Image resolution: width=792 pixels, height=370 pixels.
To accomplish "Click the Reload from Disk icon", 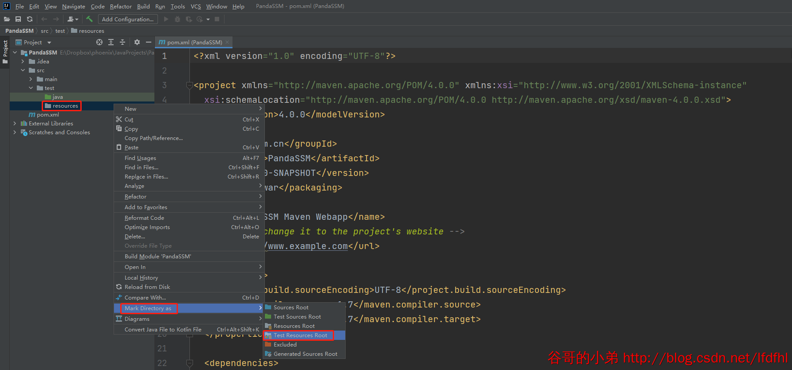I will click(119, 287).
